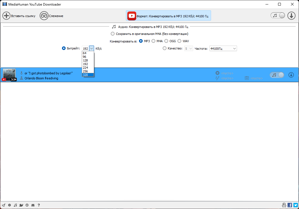Click the microphone title icon in download row
299x209 pixels.
(21, 73)
